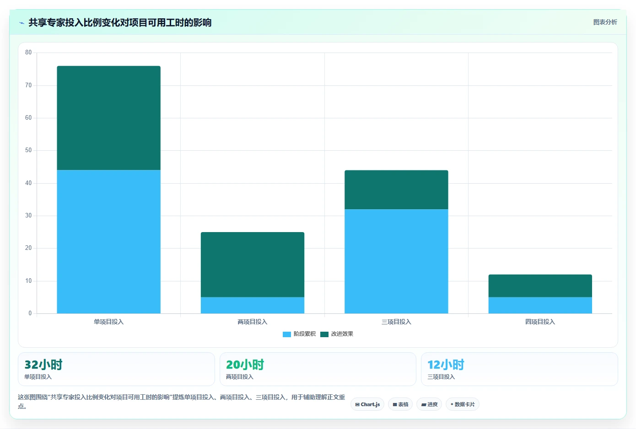Click the blue 阶段累积 legend color box

point(287,334)
